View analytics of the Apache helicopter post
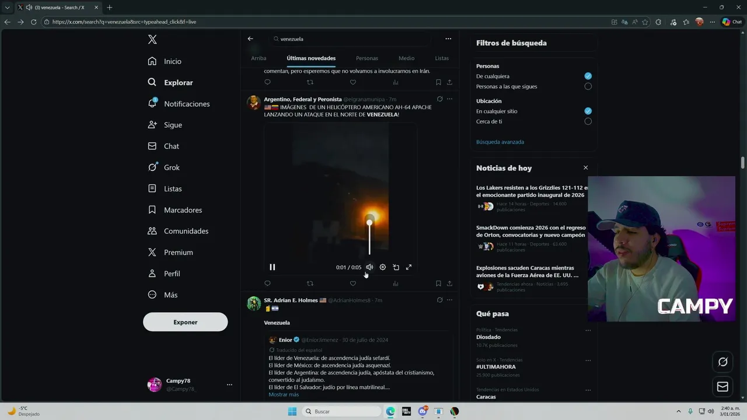Image resolution: width=747 pixels, height=420 pixels. [396, 283]
